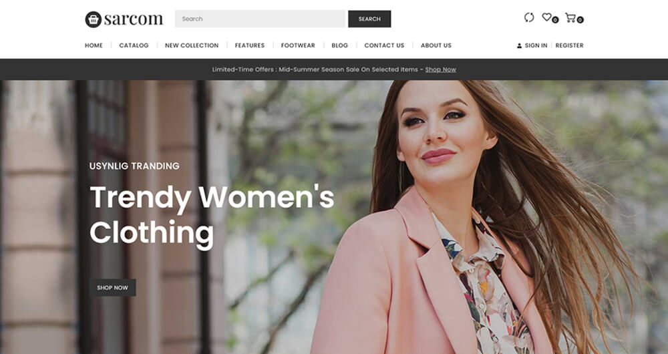Open the compare products icon

click(x=529, y=18)
